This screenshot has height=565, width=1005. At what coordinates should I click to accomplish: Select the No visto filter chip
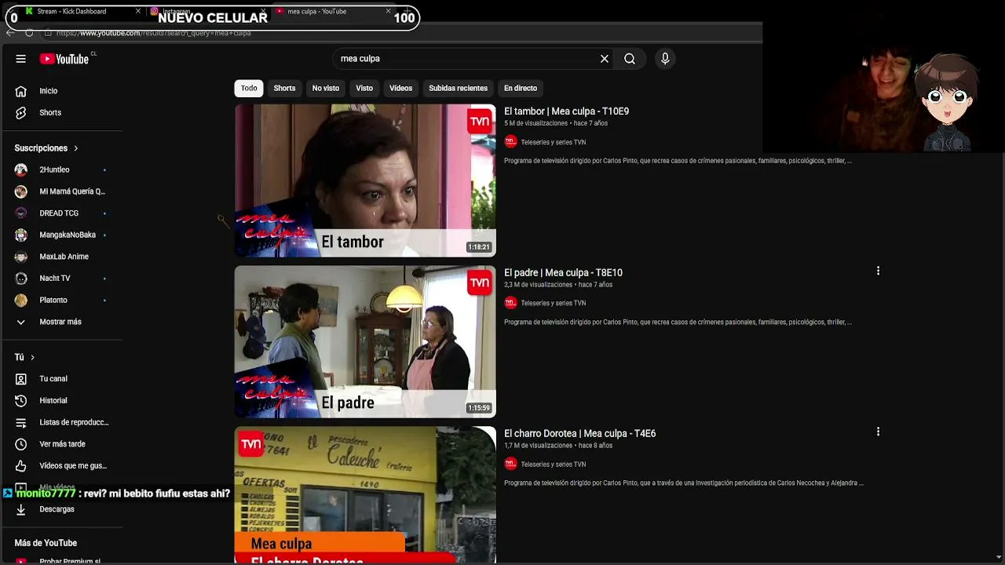click(x=326, y=88)
